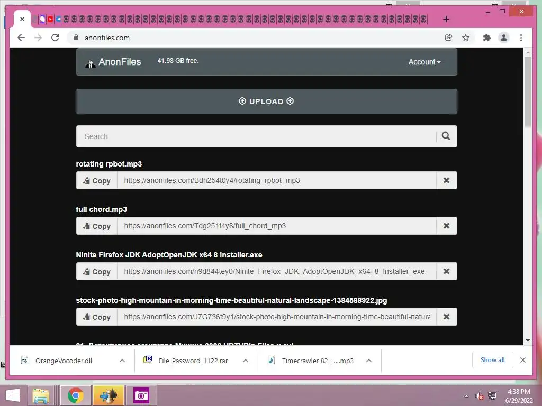Open the Chrome extensions puzzle icon
Screen dimensions: 542x406
(x=487, y=38)
